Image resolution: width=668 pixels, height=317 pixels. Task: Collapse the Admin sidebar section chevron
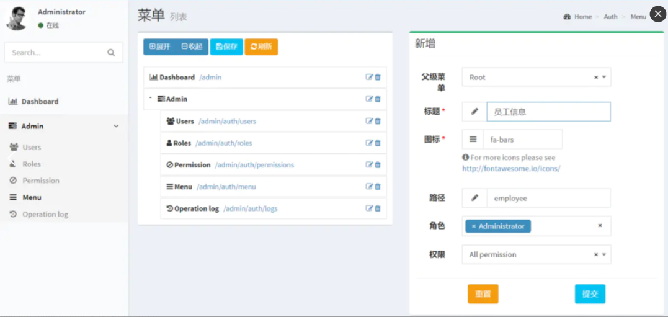[x=116, y=126]
